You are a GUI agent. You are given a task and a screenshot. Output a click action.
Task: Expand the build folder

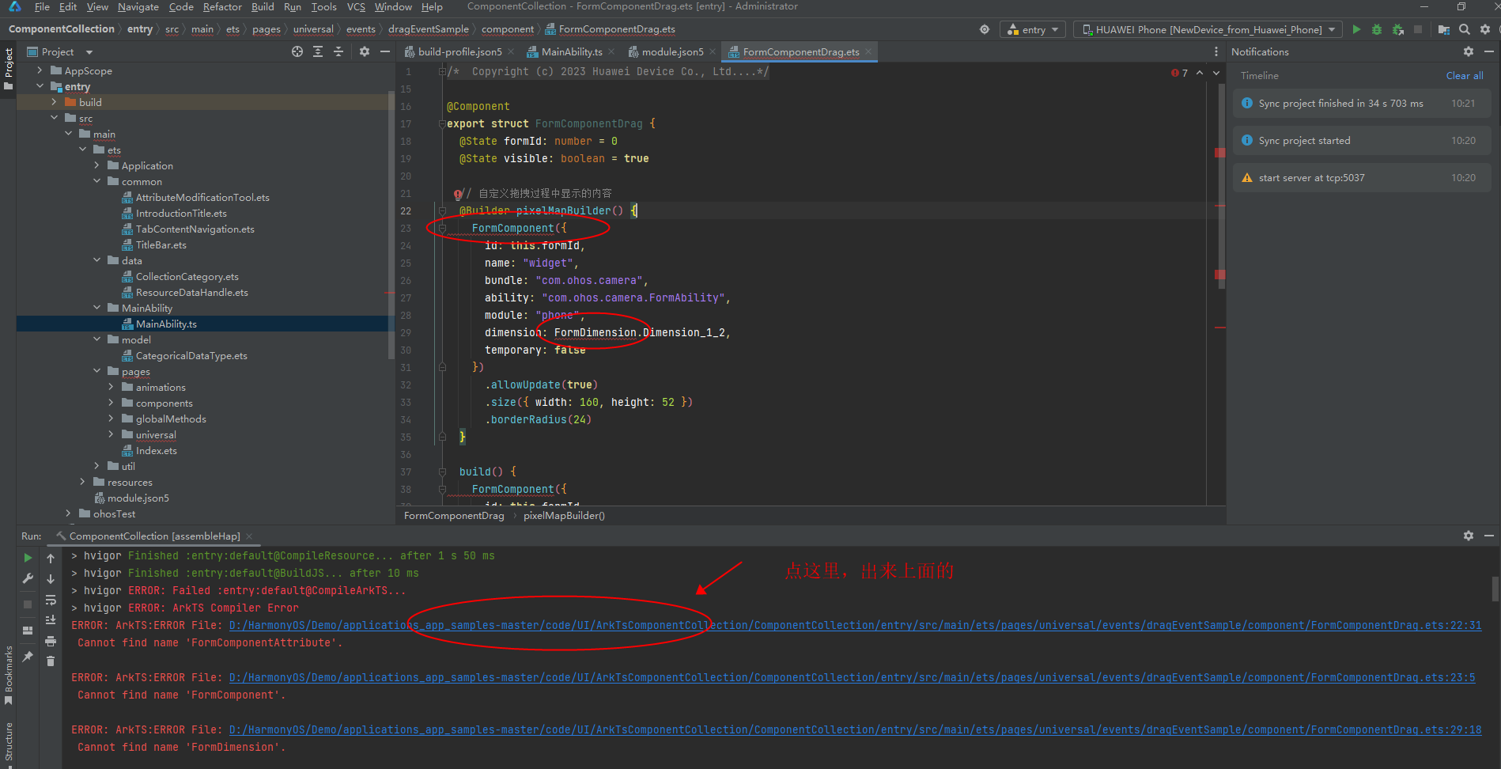[x=54, y=102]
